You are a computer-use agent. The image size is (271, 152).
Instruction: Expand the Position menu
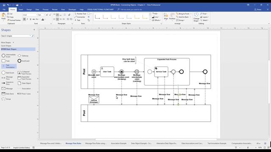172,17
